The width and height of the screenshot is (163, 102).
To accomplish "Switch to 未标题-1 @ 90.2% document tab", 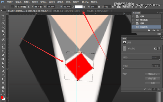I will pos(67,11).
